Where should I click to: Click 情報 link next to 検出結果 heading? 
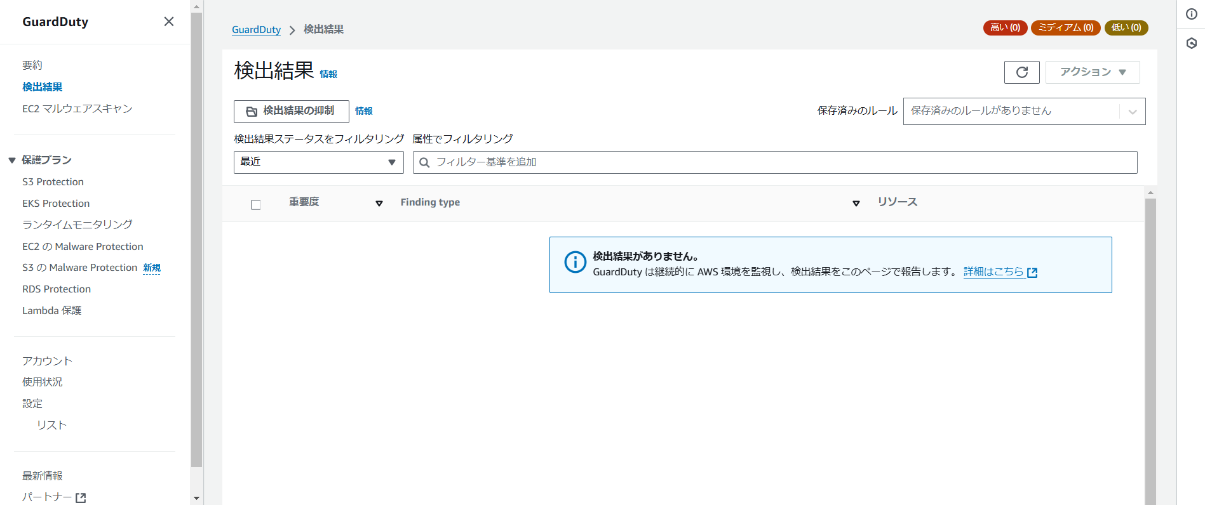click(x=328, y=74)
